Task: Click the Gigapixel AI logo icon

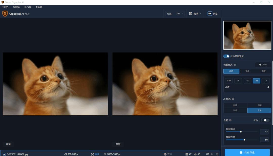Action: pyautogui.click(x=5, y=14)
